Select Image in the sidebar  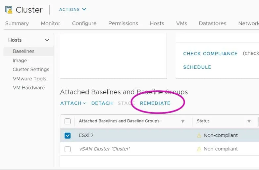(20, 61)
